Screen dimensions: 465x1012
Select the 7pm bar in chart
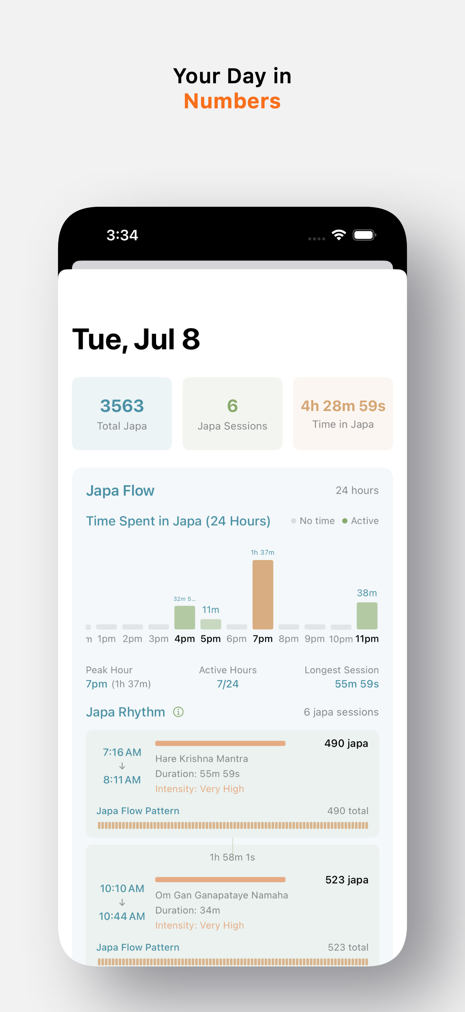point(263,595)
